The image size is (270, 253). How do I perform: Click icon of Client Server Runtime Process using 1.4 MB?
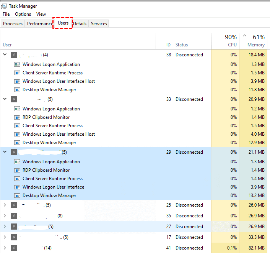pos(17,179)
